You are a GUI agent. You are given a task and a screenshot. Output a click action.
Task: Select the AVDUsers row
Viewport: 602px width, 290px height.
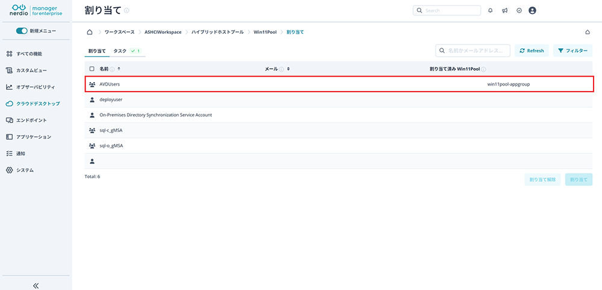tap(340, 84)
